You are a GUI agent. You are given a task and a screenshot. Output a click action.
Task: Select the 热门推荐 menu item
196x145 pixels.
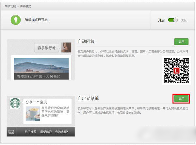coord(30,132)
